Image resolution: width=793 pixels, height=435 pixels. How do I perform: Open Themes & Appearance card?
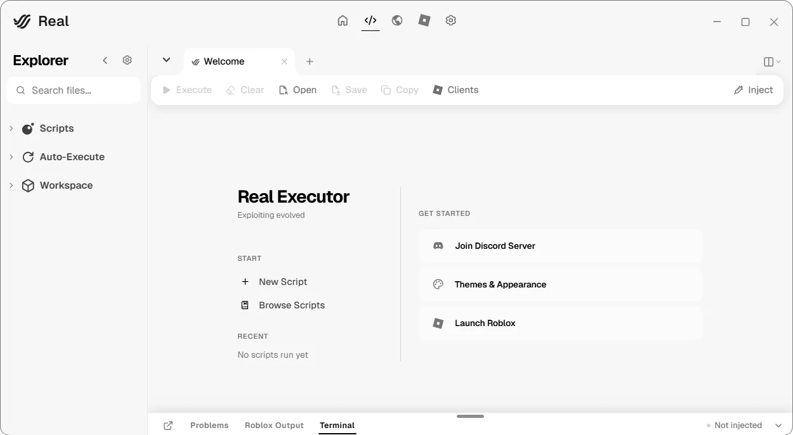pos(561,284)
